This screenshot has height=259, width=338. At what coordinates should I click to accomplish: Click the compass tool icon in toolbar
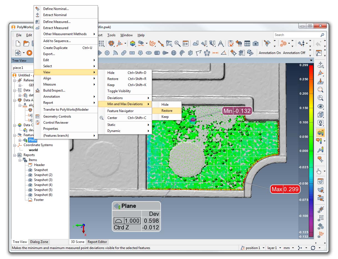pyautogui.click(x=221, y=43)
